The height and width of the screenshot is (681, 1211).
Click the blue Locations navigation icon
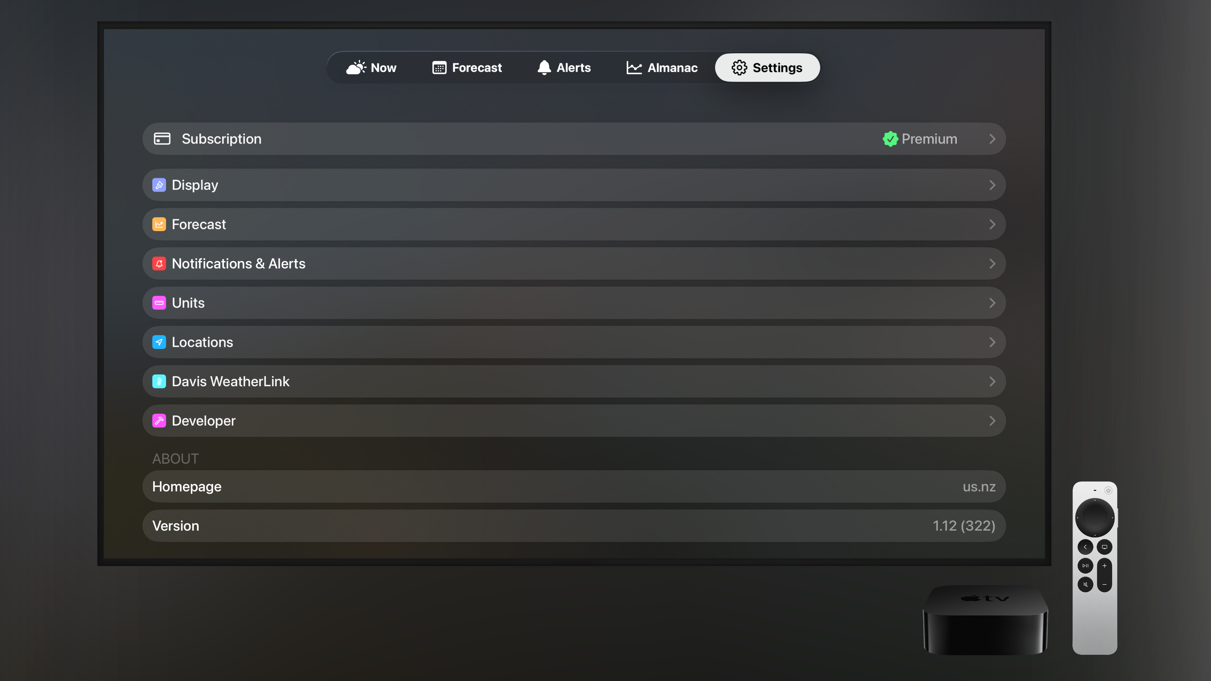(x=159, y=342)
